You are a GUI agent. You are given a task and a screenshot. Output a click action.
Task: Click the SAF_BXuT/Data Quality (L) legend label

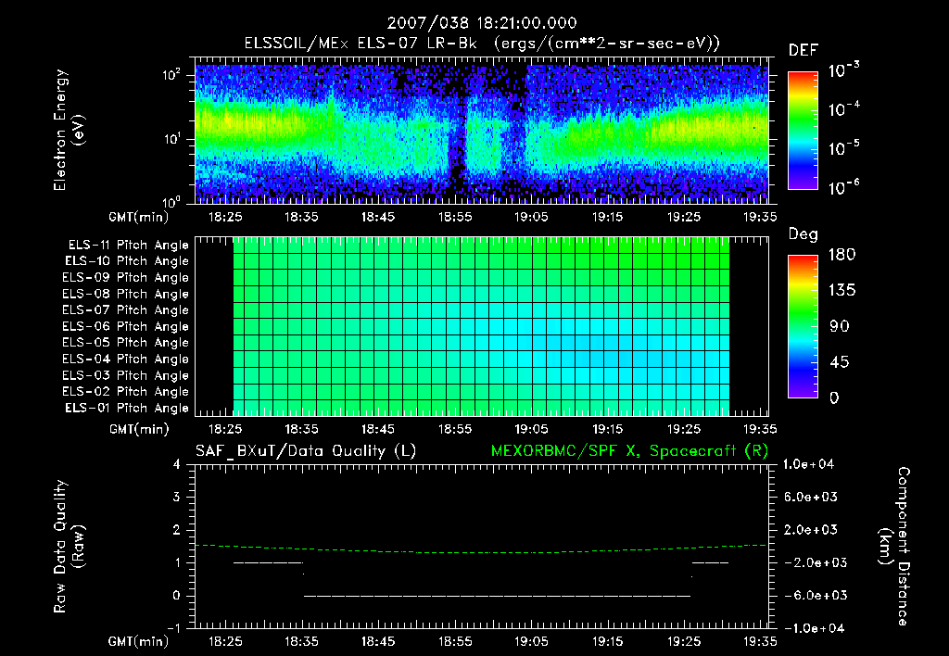(x=306, y=451)
